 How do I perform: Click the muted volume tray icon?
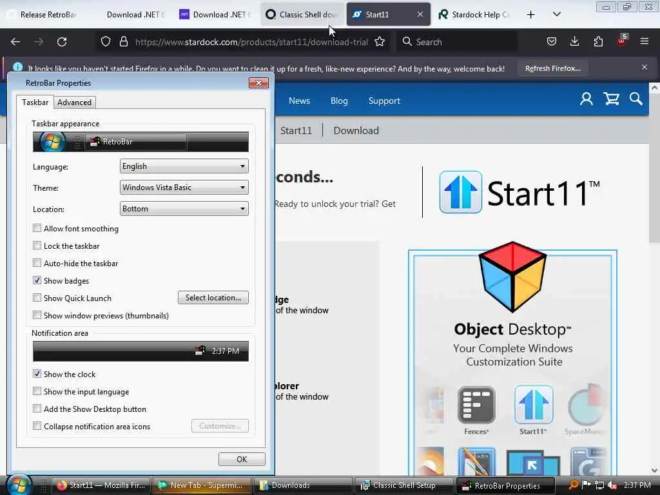click(x=612, y=485)
